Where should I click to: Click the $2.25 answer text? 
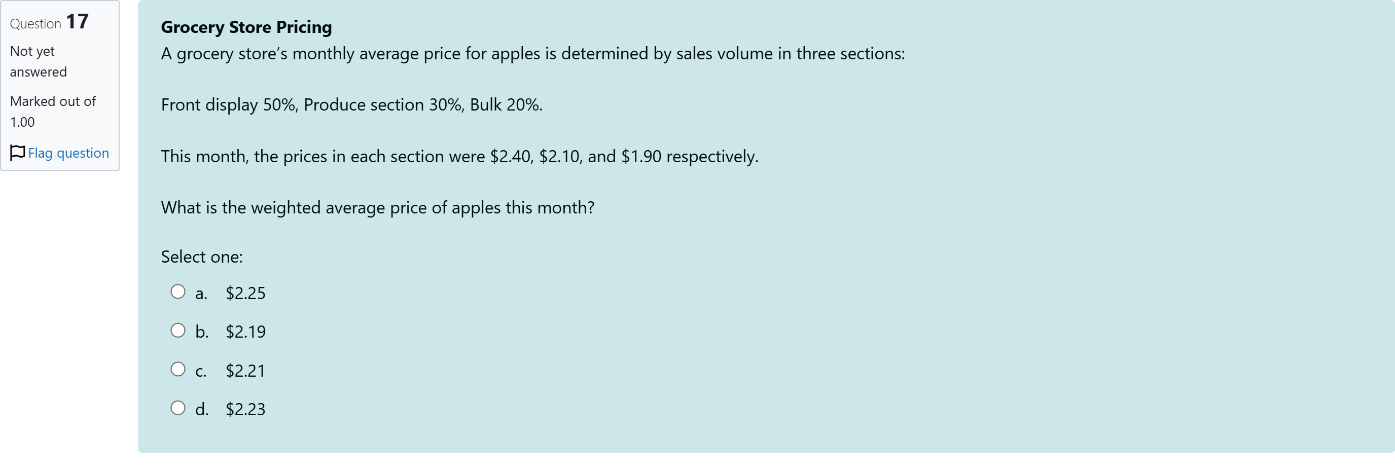[x=245, y=293]
